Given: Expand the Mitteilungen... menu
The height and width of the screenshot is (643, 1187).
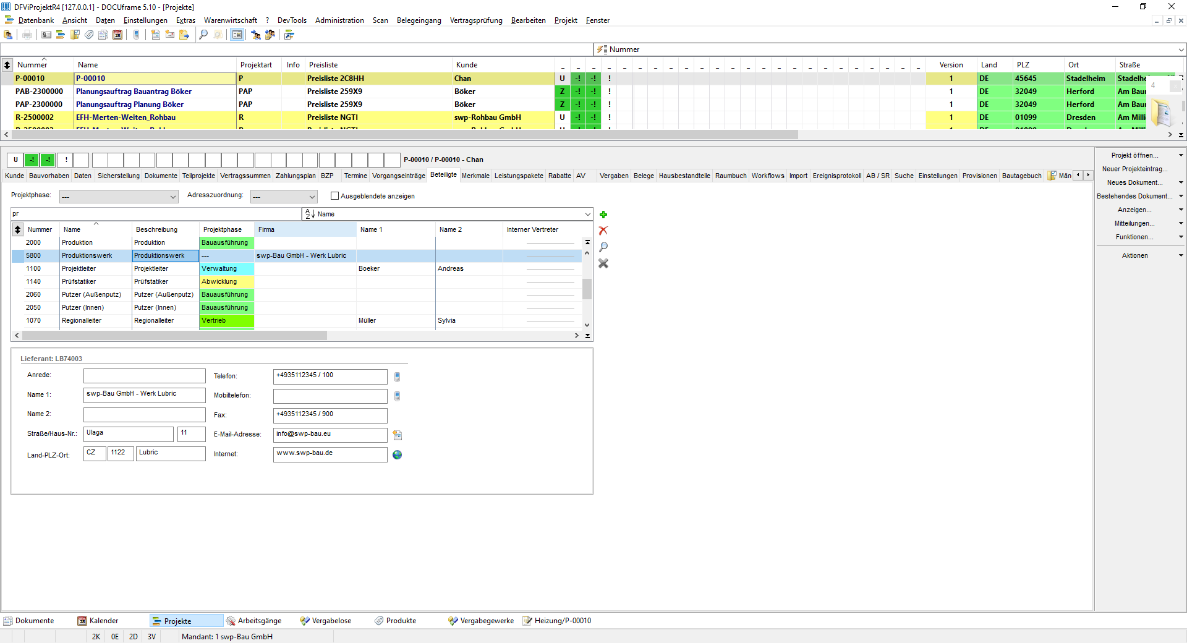Looking at the screenshot, I should 1181,224.
